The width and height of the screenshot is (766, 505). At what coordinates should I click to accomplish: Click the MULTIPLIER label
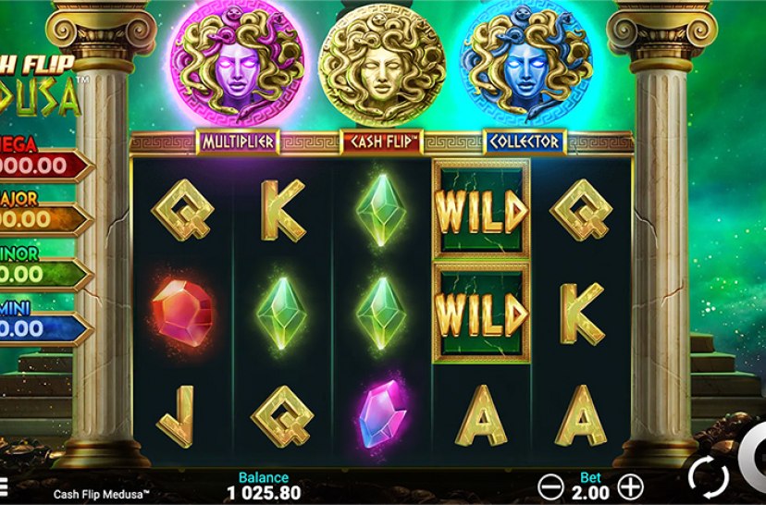(238, 142)
